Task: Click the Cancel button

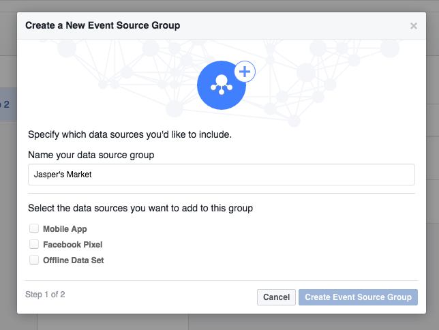Action: [276, 297]
